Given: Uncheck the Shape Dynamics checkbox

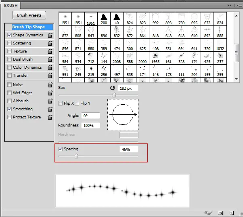Looking at the screenshot, I should [x=9, y=35].
